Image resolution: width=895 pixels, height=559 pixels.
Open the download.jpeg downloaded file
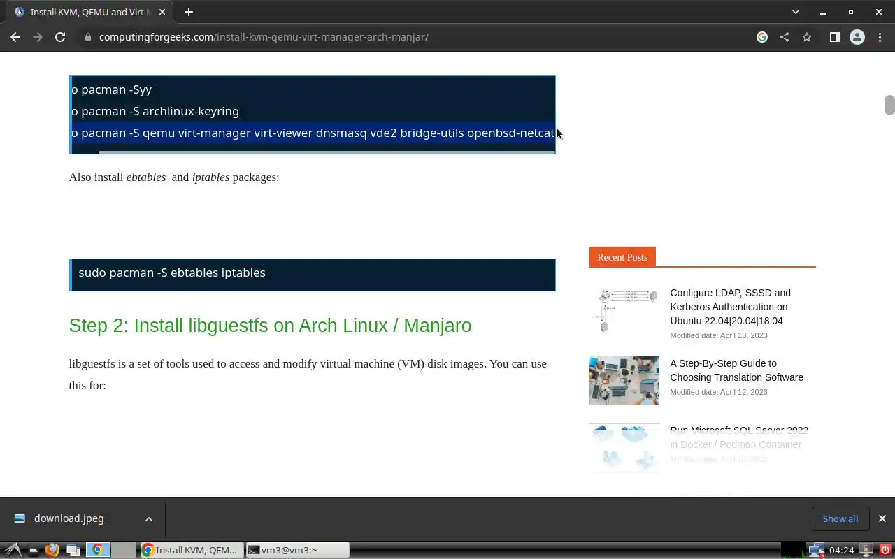coord(69,518)
